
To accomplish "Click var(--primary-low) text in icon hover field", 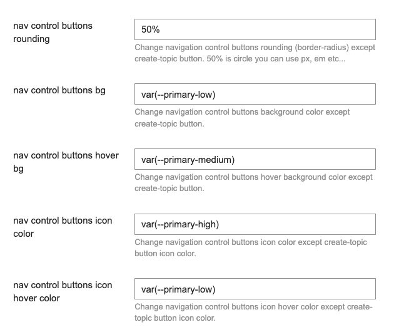I will click(178, 289).
